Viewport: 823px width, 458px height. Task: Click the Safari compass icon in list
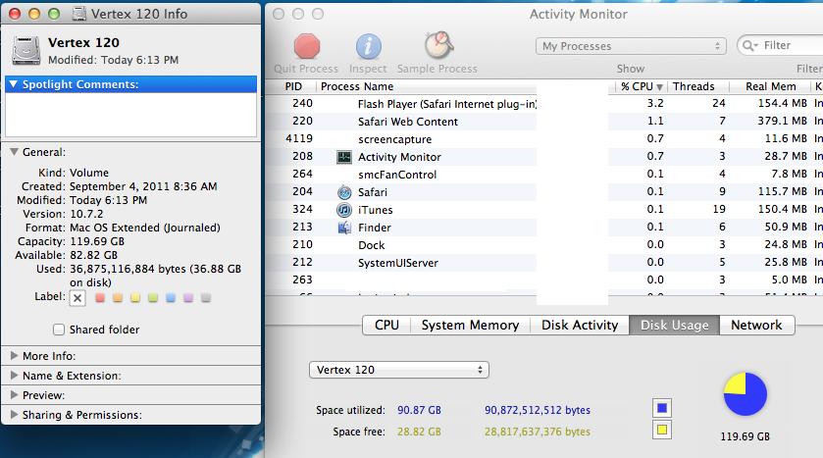point(344,192)
